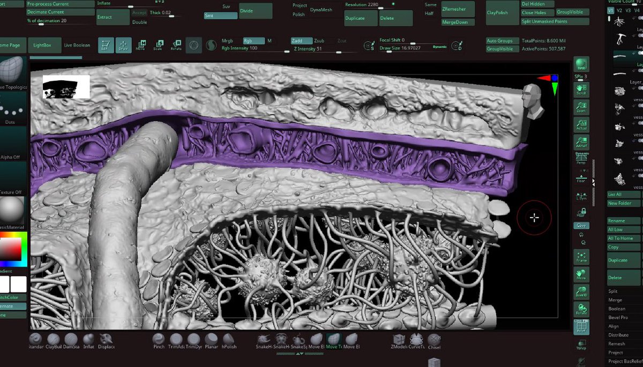Click the Scroll navigation icon
The image size is (643, 367).
tap(581, 89)
